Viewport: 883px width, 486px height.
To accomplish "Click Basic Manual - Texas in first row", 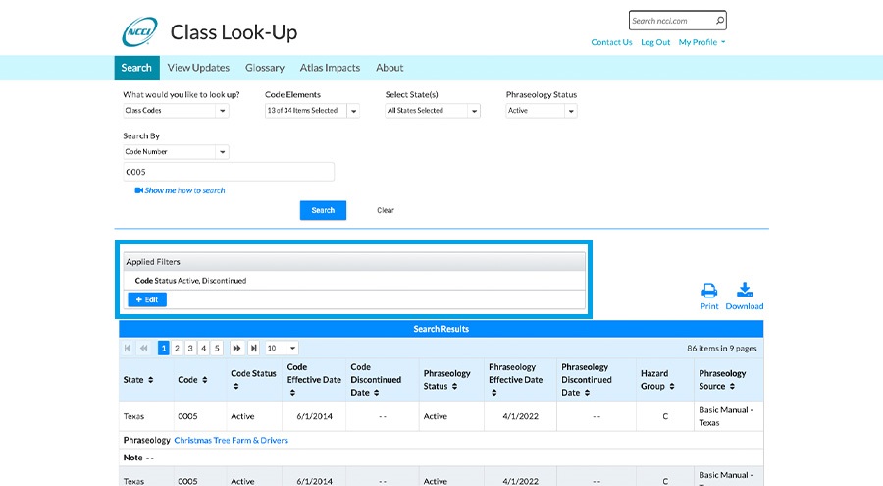I will (x=726, y=416).
